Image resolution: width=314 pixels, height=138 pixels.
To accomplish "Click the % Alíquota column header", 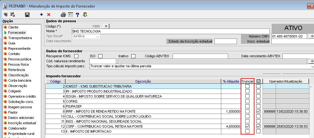I will click(231, 81).
